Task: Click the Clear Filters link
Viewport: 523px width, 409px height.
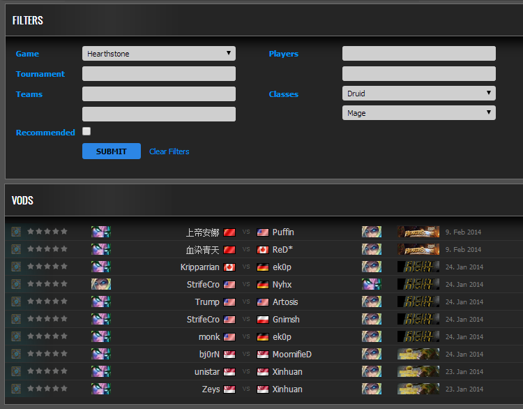Action: [169, 151]
